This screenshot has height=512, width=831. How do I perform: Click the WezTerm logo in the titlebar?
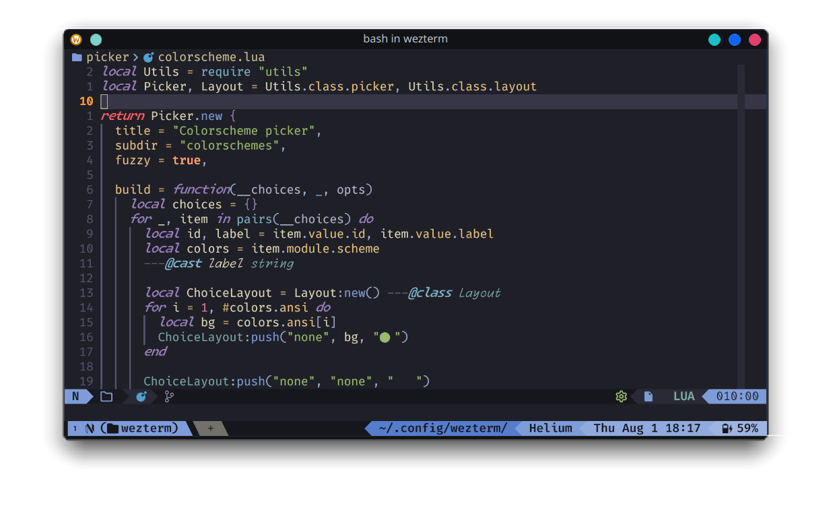click(x=76, y=39)
